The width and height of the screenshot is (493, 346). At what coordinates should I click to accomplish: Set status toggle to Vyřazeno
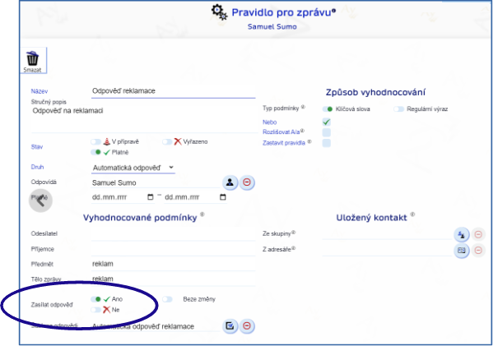(167, 142)
